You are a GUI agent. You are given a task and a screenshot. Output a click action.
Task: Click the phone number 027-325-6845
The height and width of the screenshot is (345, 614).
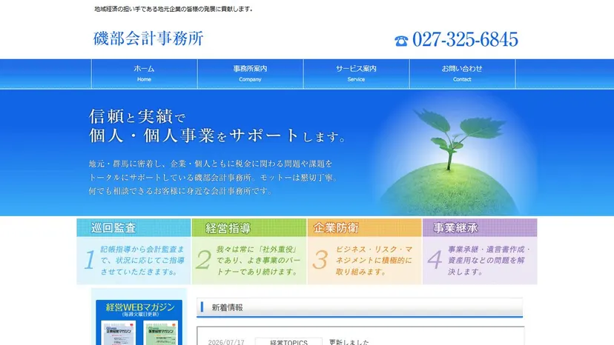pyautogui.click(x=465, y=39)
